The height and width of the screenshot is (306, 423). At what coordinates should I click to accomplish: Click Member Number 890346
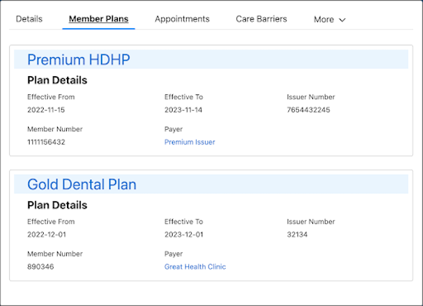pos(40,267)
